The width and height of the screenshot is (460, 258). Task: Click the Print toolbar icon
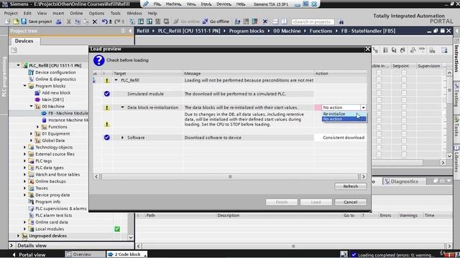[59, 21]
